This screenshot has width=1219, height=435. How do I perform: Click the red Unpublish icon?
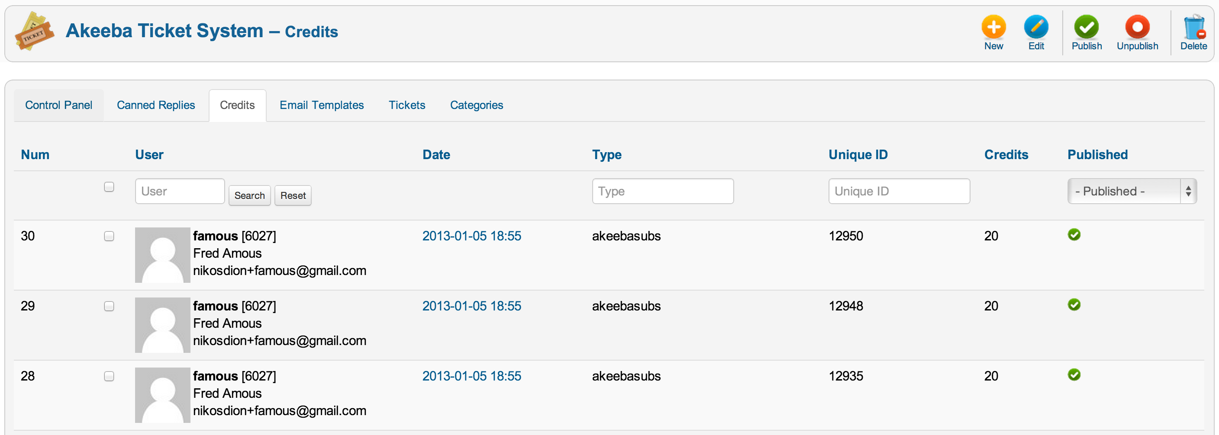tap(1137, 27)
